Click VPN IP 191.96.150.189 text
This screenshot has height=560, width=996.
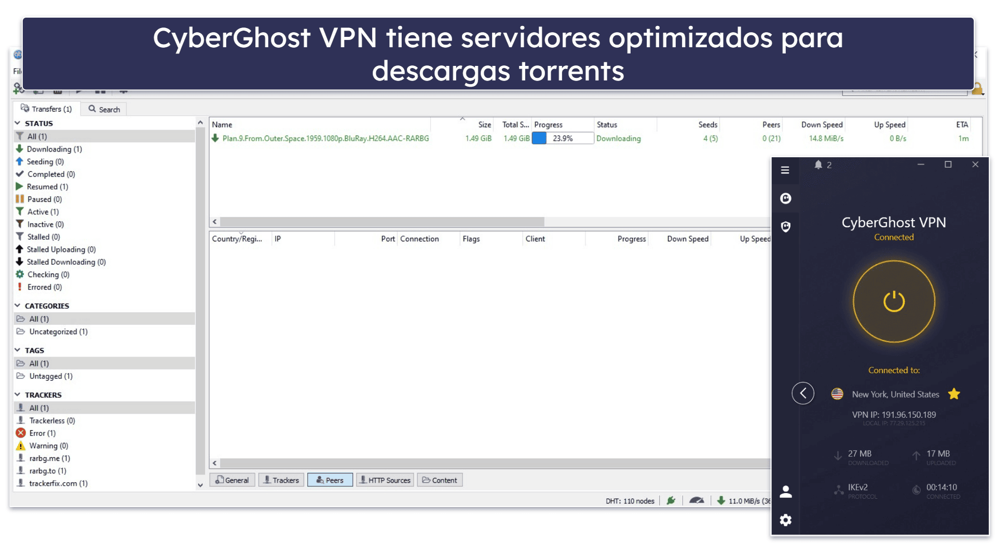tap(894, 415)
